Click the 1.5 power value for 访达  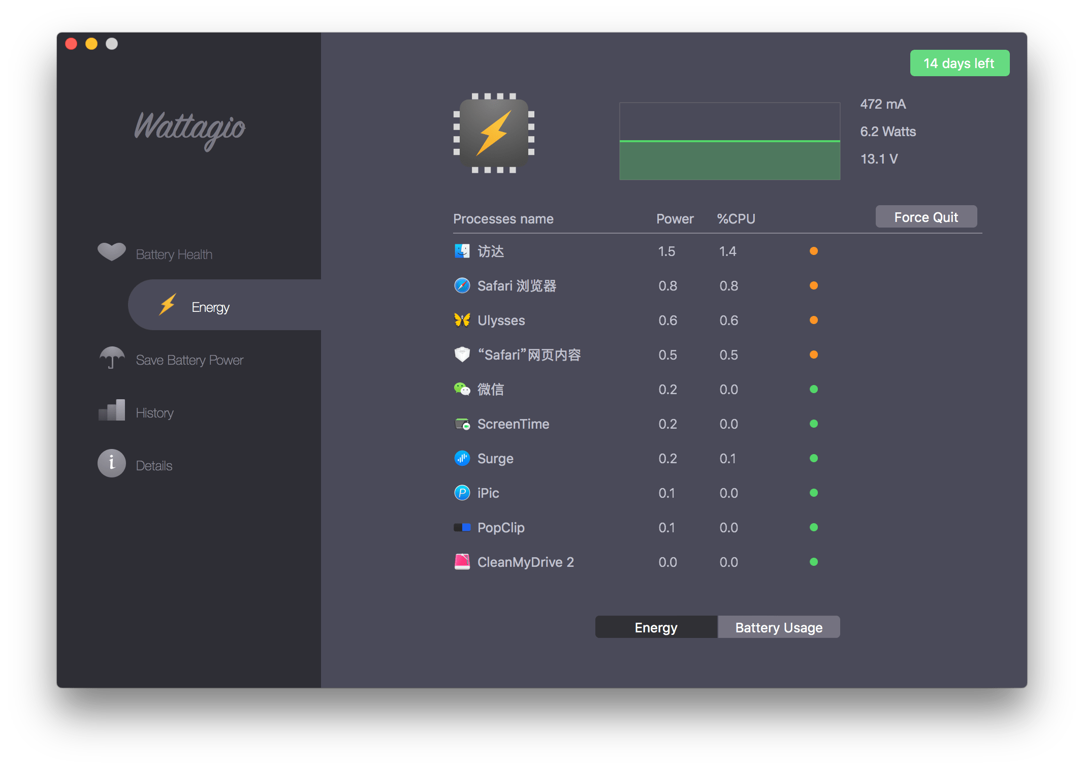[666, 251]
